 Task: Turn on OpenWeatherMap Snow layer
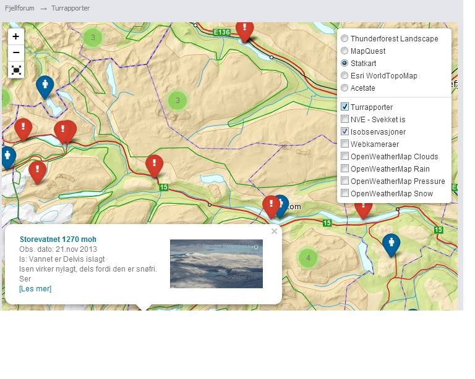(345, 194)
